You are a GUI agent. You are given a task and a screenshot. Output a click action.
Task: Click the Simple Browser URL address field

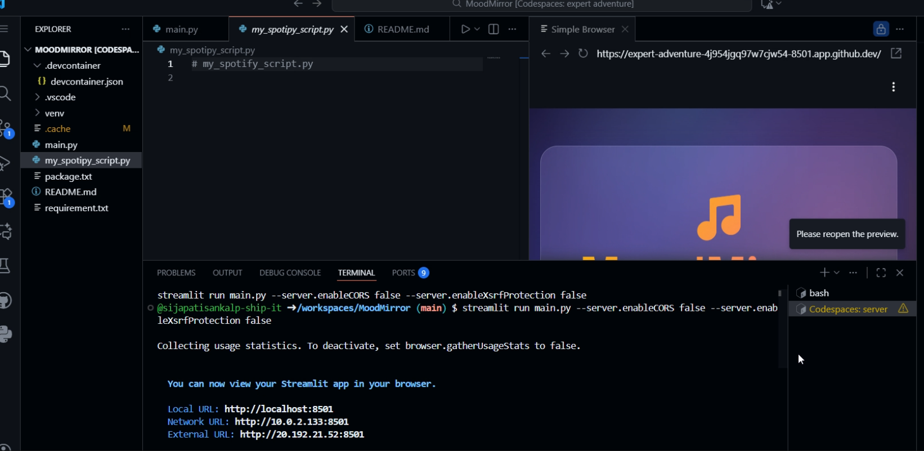(x=739, y=53)
